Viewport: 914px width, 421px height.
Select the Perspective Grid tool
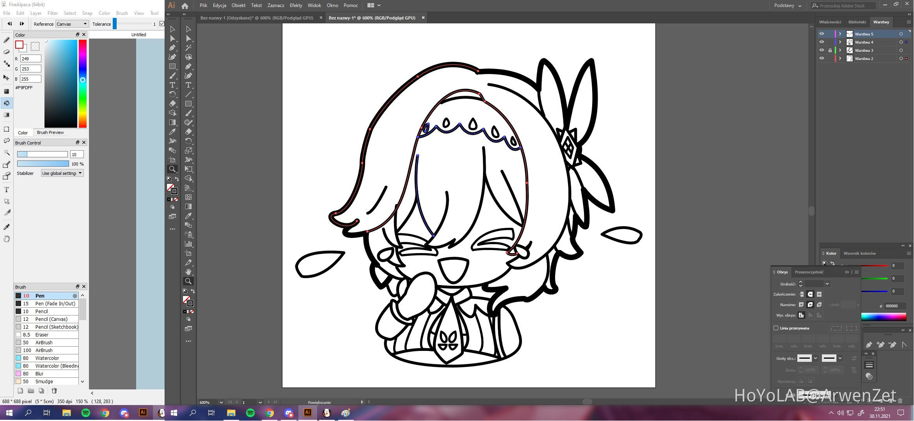click(188, 188)
